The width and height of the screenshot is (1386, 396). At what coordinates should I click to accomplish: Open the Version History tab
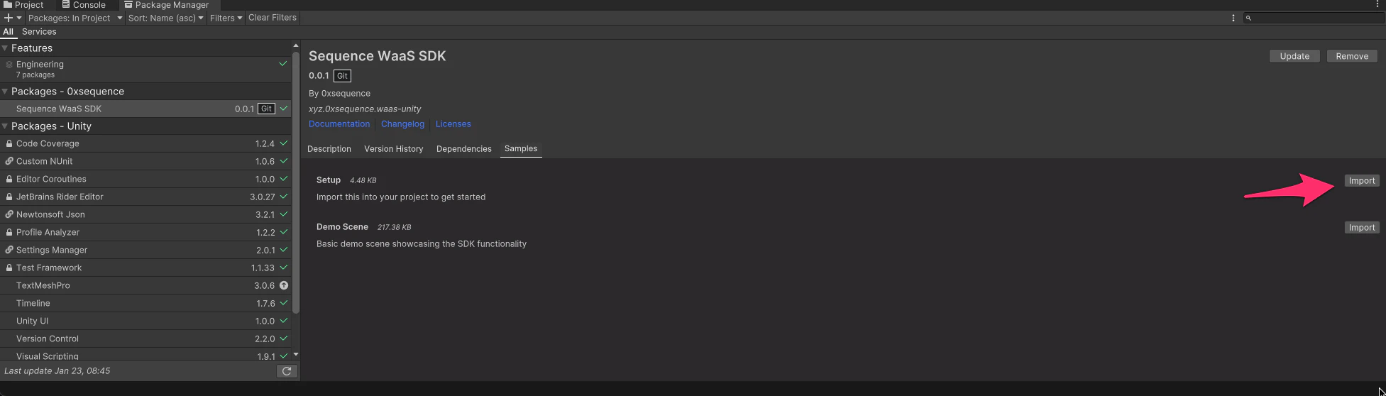point(394,149)
